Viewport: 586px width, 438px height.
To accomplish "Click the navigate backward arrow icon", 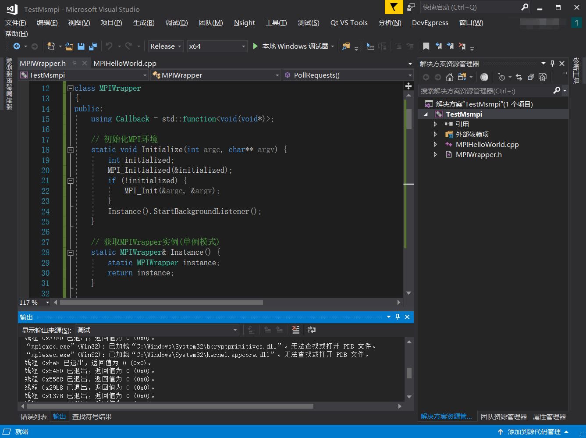I will coord(18,46).
